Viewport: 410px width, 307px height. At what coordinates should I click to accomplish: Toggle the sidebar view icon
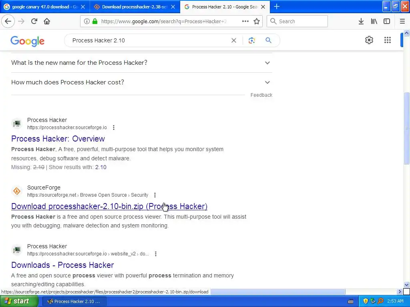click(387, 22)
